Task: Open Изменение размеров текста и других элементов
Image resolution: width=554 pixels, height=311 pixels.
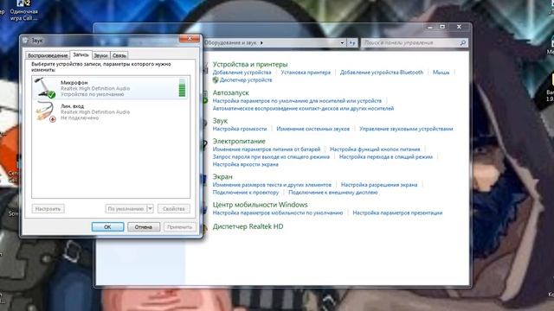Action: [272, 185]
